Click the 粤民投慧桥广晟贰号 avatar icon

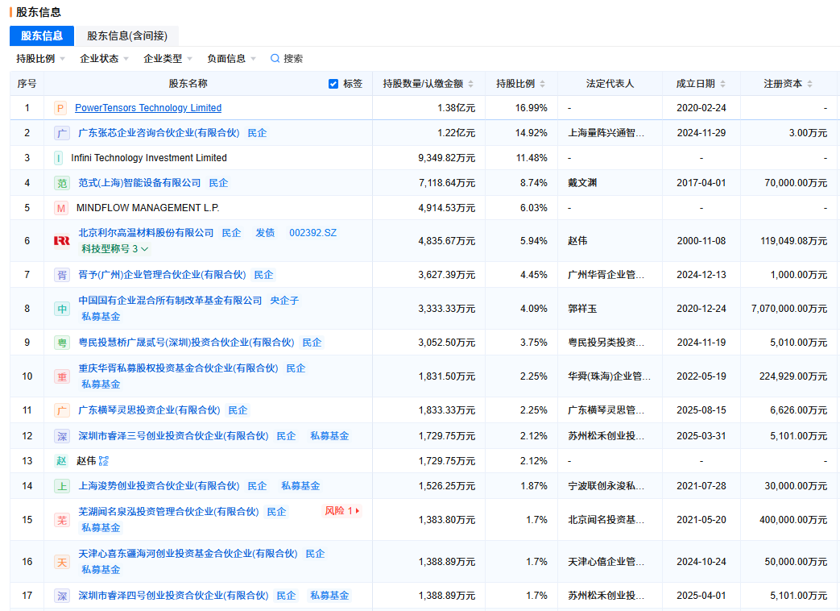click(x=62, y=343)
